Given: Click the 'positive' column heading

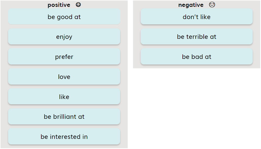Looking at the screenshot, I should click(59, 5).
